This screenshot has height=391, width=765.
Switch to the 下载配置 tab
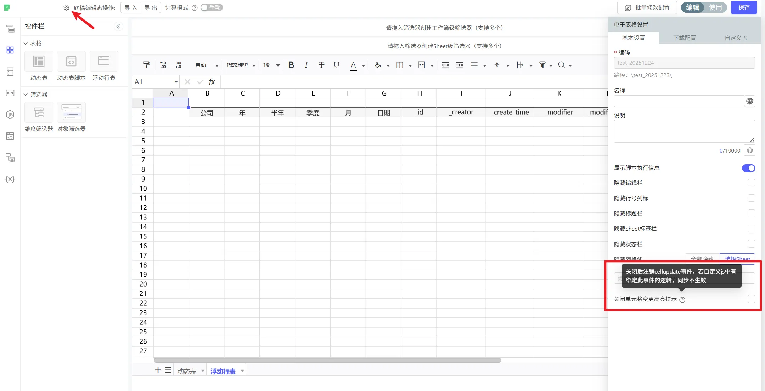[x=685, y=38]
